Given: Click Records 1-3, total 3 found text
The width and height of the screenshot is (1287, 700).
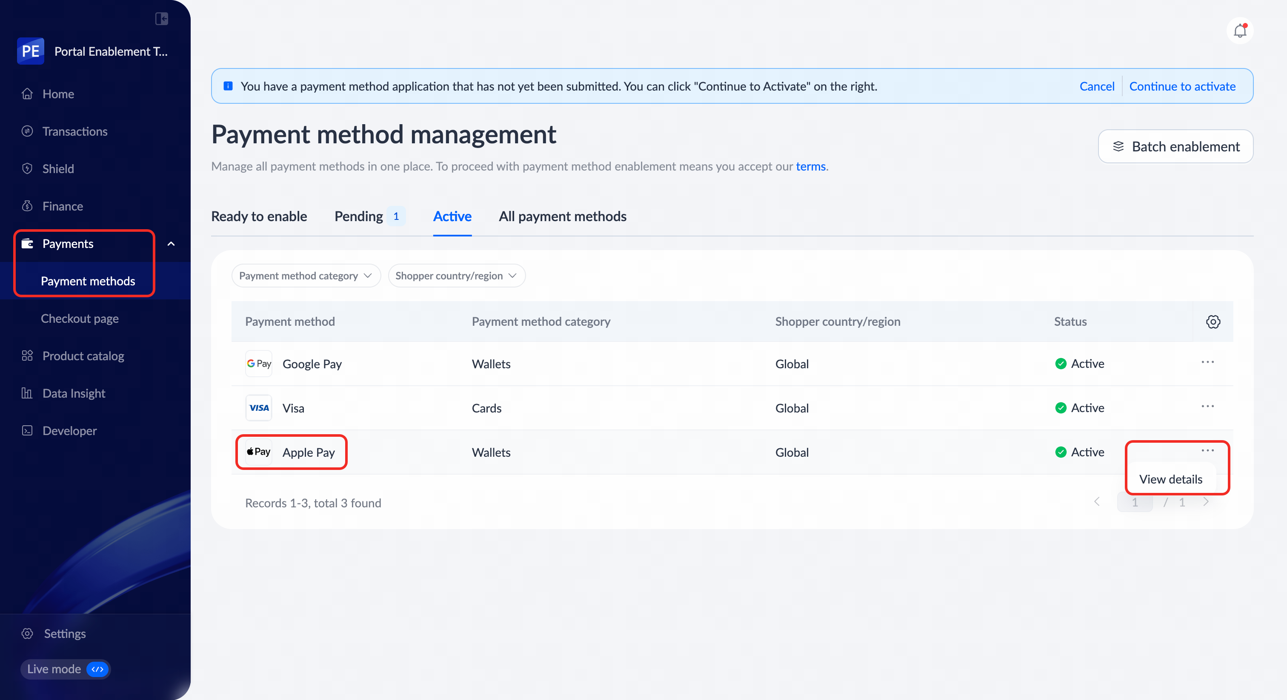Looking at the screenshot, I should pyautogui.click(x=313, y=503).
